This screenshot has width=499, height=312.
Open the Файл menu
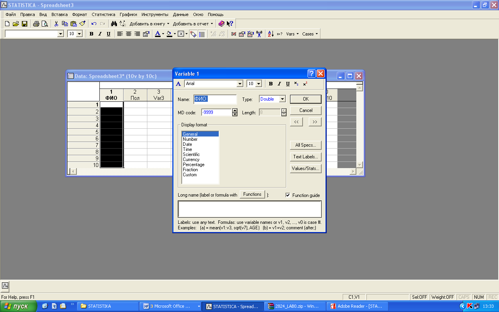11,14
